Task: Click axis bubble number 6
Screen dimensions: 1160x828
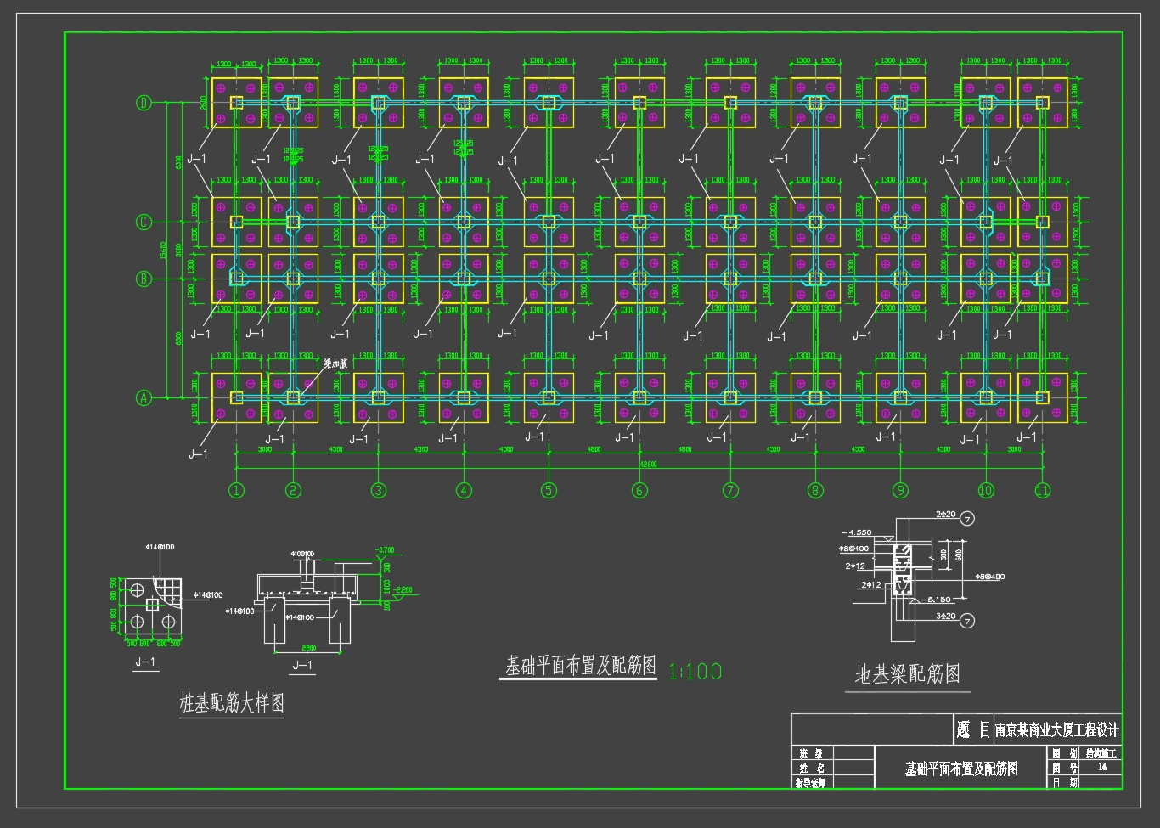Action: [x=639, y=490]
